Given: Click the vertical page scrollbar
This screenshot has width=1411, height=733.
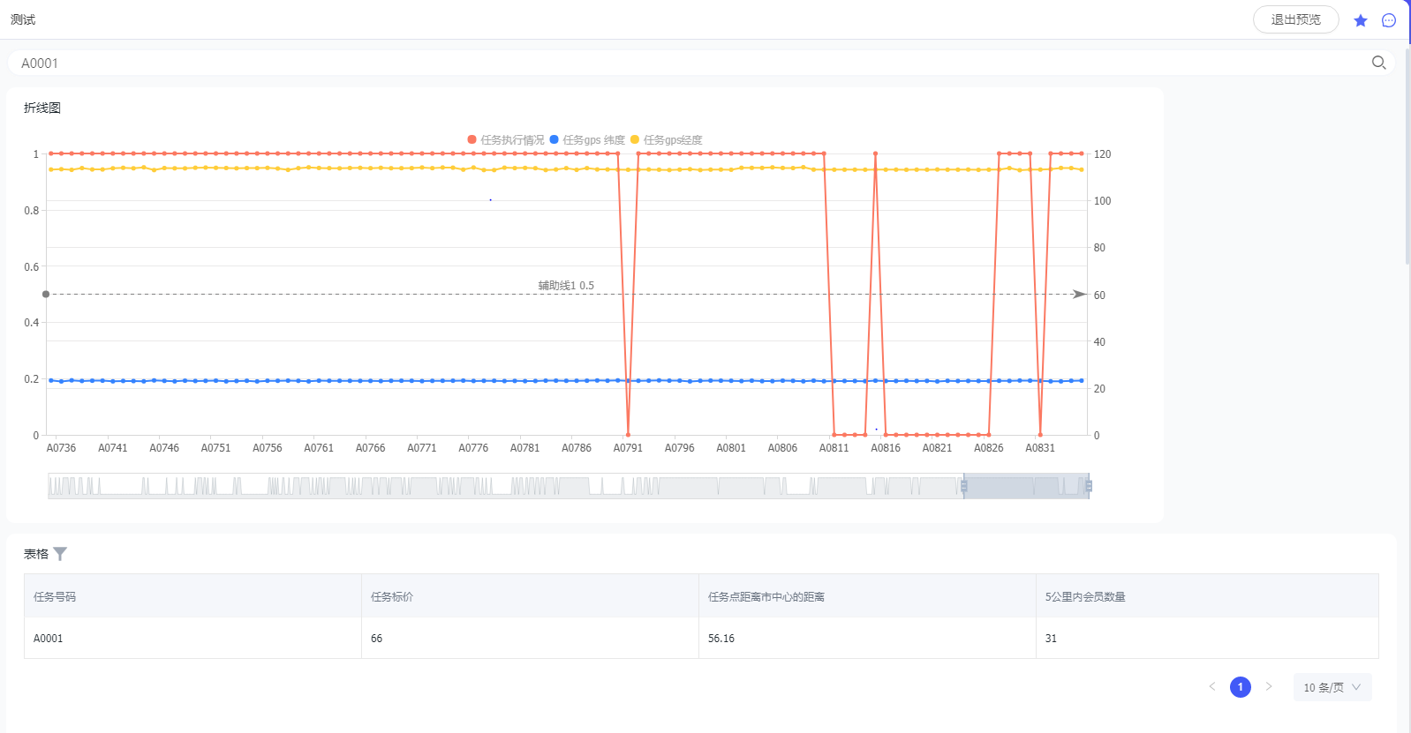Looking at the screenshot, I should (x=1407, y=159).
